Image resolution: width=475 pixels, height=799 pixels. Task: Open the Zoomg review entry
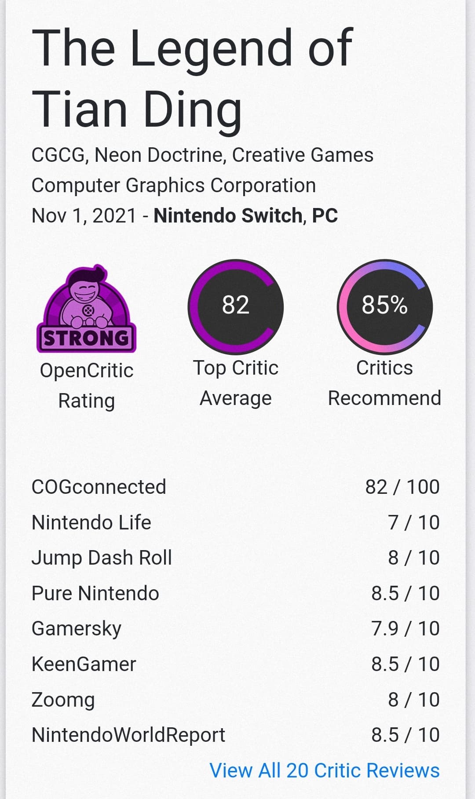click(x=63, y=700)
